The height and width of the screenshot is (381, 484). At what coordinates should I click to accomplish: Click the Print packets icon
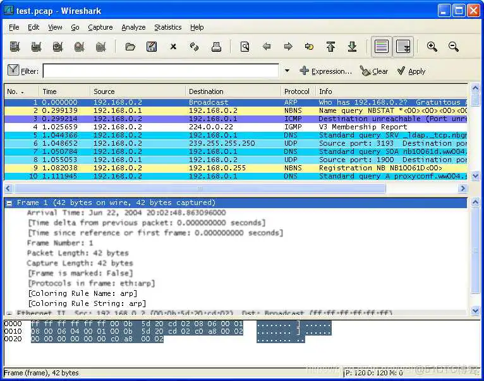(216, 47)
